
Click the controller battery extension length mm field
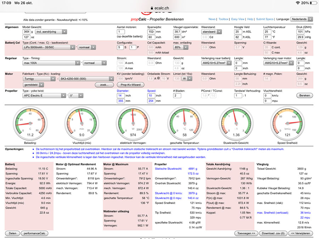point(238,63)
